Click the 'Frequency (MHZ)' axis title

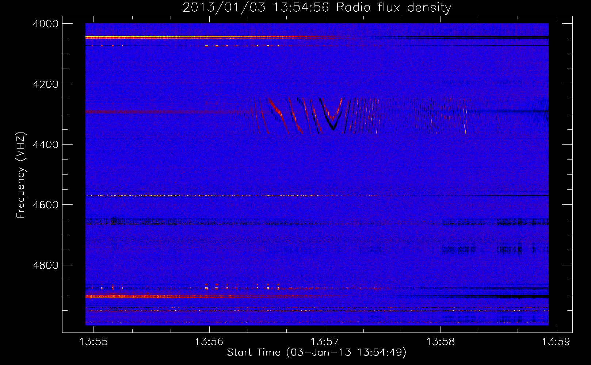(x=21, y=175)
